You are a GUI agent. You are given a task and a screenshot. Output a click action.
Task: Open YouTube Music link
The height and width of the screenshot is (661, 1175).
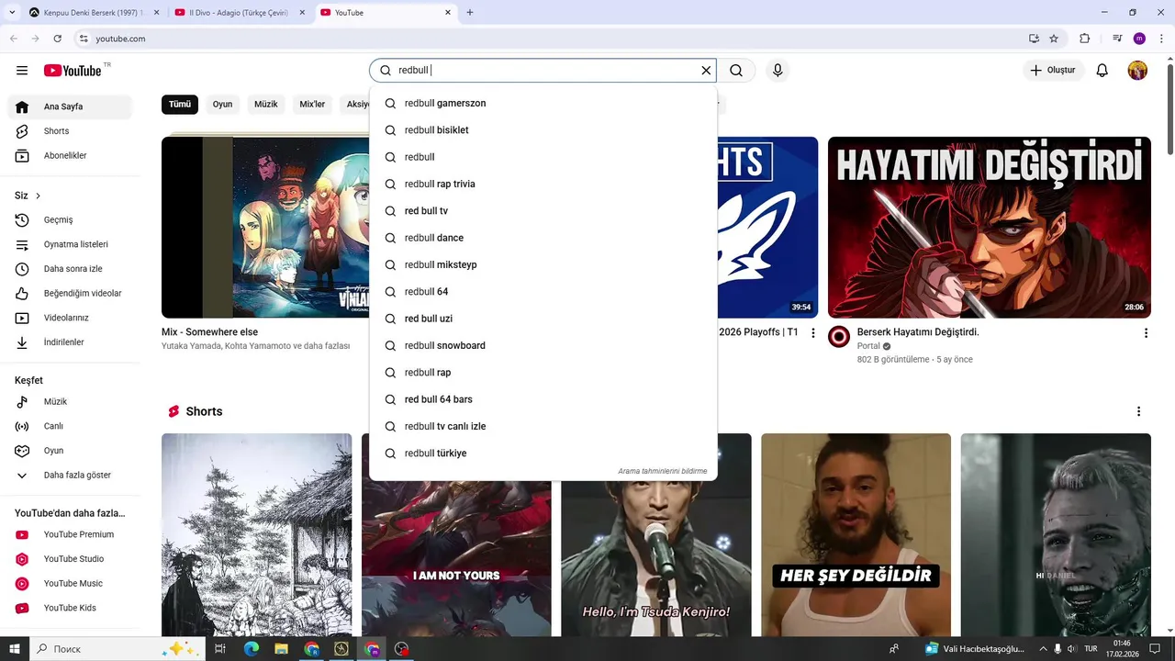pyautogui.click(x=70, y=584)
